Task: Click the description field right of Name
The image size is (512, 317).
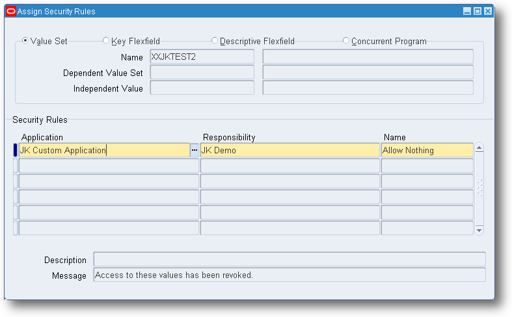Action: click(368, 57)
